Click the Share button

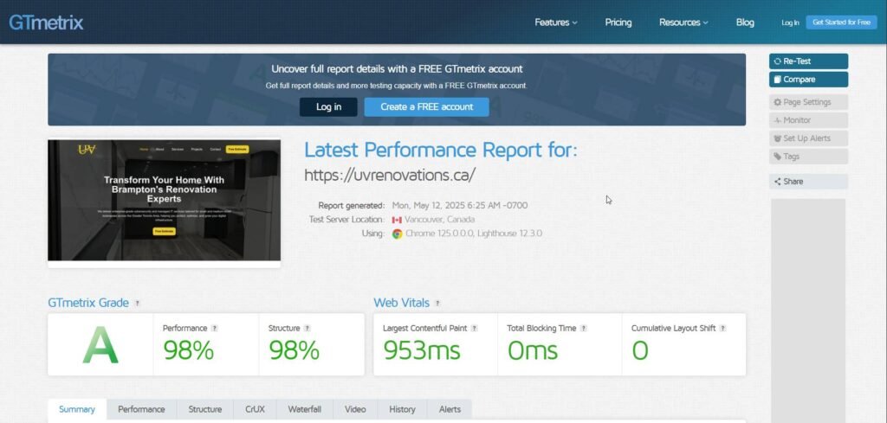tap(808, 182)
